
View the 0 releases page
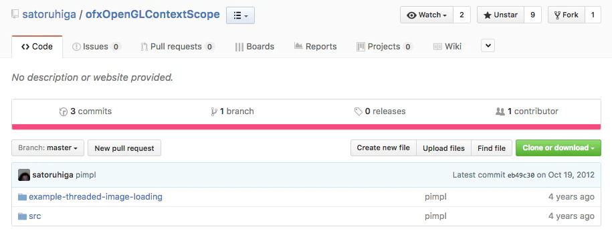(x=380, y=111)
